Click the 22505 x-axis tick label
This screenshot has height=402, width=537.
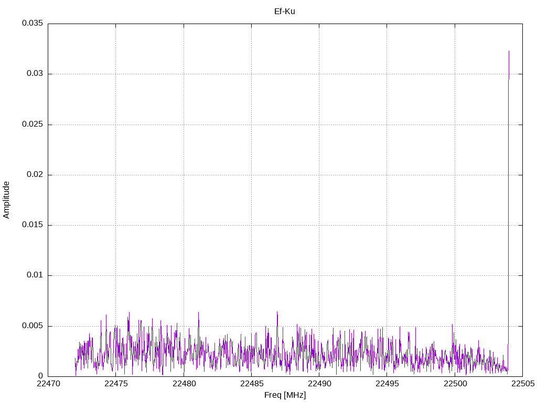[x=523, y=384]
